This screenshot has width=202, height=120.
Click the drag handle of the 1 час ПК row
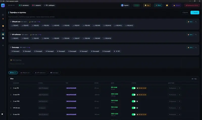[x=11, y=88]
